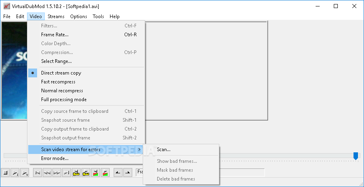Click Delete bad frames entry
The height and width of the screenshot is (187, 364).
tap(181, 179)
